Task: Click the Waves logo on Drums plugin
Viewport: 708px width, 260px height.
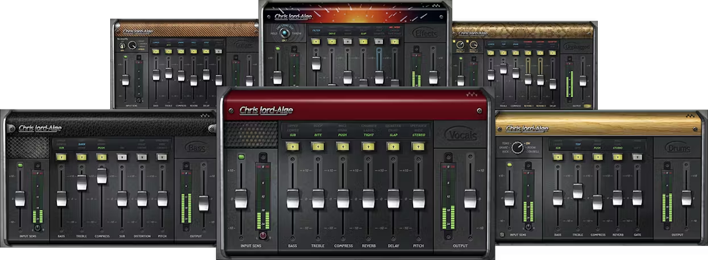Action: click(690, 116)
